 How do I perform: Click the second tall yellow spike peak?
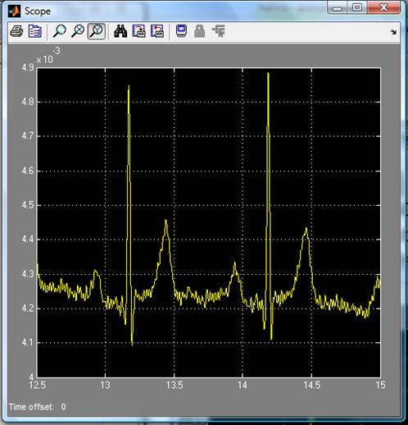click(268, 73)
